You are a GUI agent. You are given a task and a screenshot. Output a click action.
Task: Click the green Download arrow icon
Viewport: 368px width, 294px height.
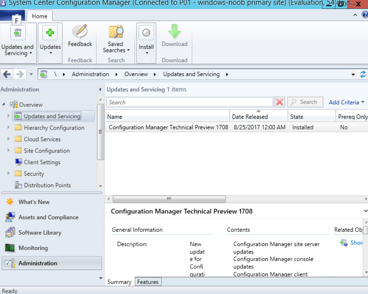pyautogui.click(x=174, y=31)
